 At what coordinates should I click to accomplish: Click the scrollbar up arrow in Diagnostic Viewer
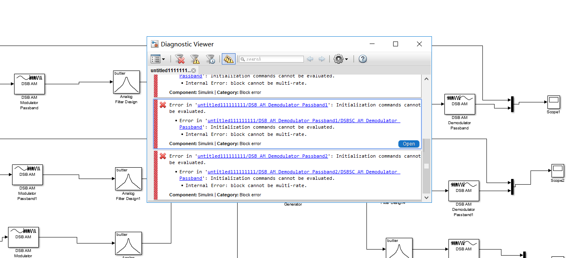tap(426, 79)
